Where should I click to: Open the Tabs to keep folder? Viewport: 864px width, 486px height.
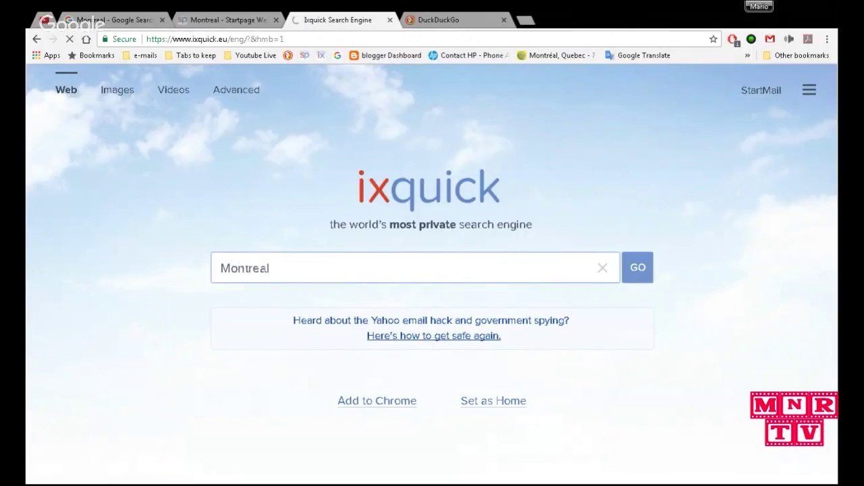point(190,55)
